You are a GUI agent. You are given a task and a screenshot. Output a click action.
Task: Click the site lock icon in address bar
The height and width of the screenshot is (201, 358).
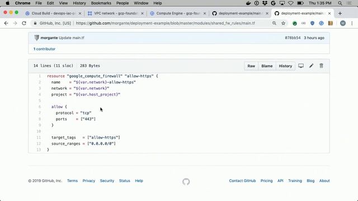(x=35, y=23)
